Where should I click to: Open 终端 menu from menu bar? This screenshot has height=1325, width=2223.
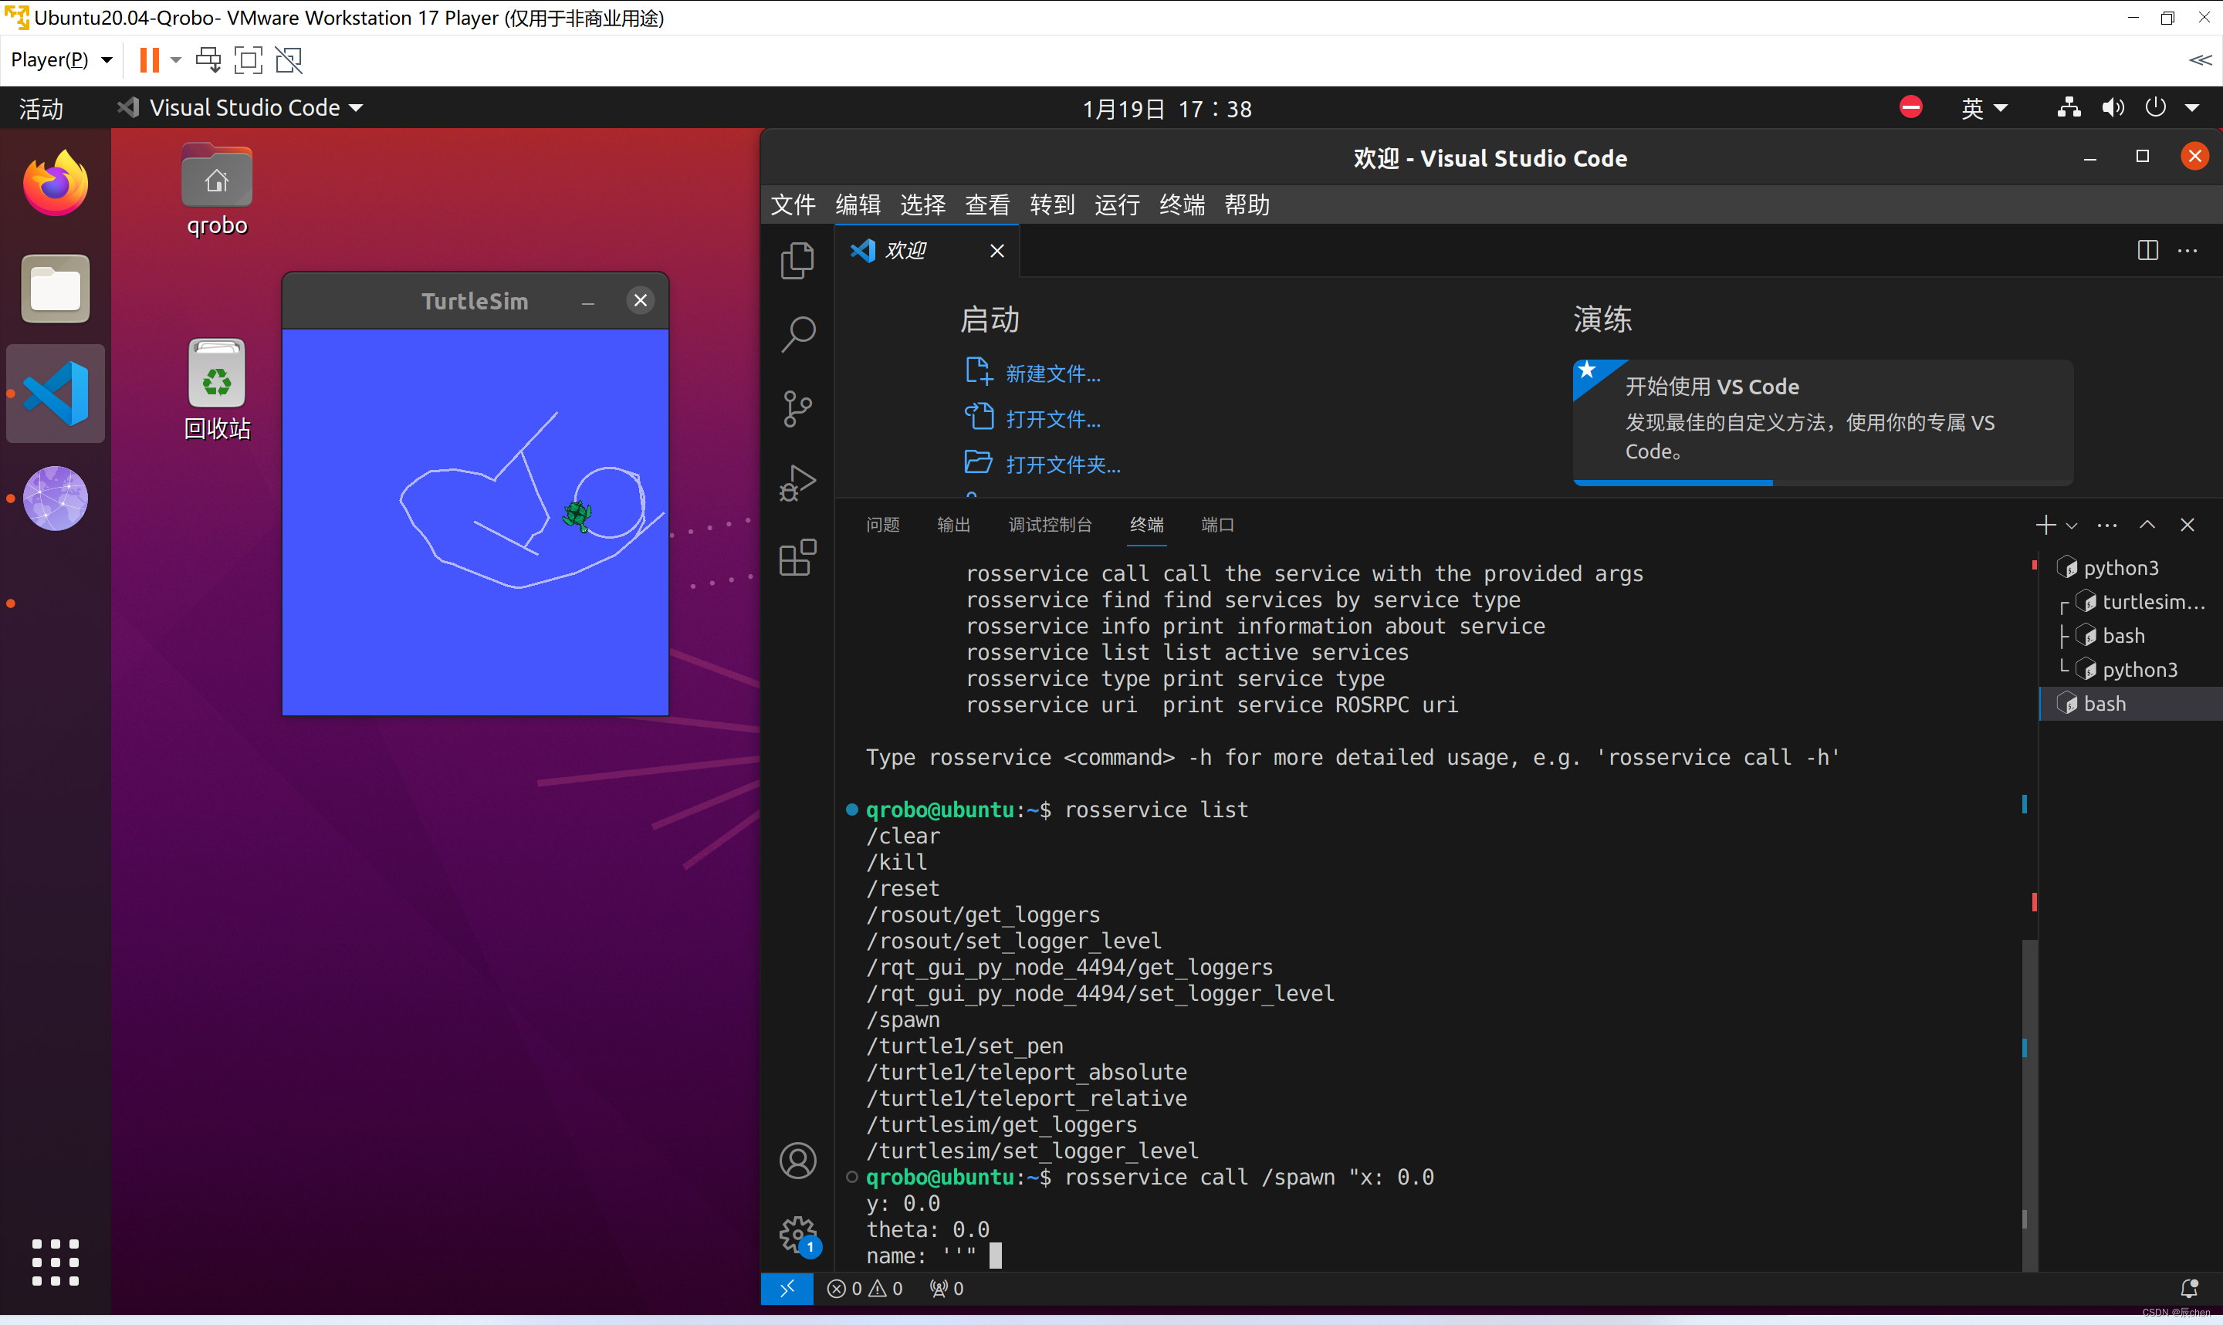(1185, 204)
